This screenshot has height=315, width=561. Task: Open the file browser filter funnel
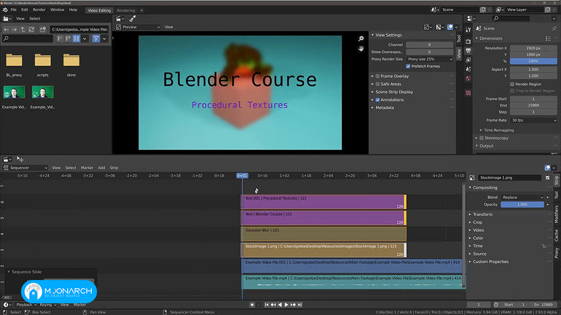point(96,38)
